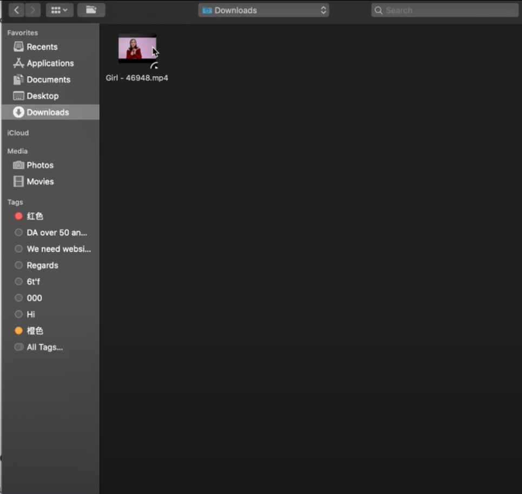522x494 pixels.
Task: Select the 6t'f tag
Action: click(50, 282)
